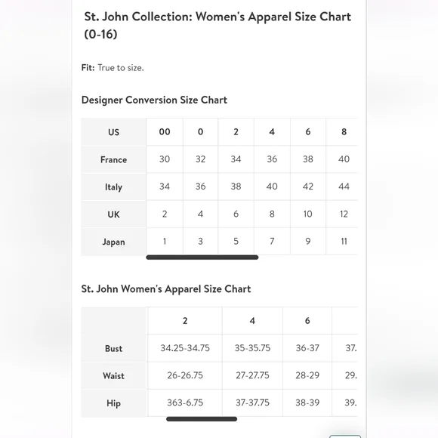Click the horizontal scrollbar under the Apparel Size Chart
The width and height of the screenshot is (438, 438).
(202, 418)
